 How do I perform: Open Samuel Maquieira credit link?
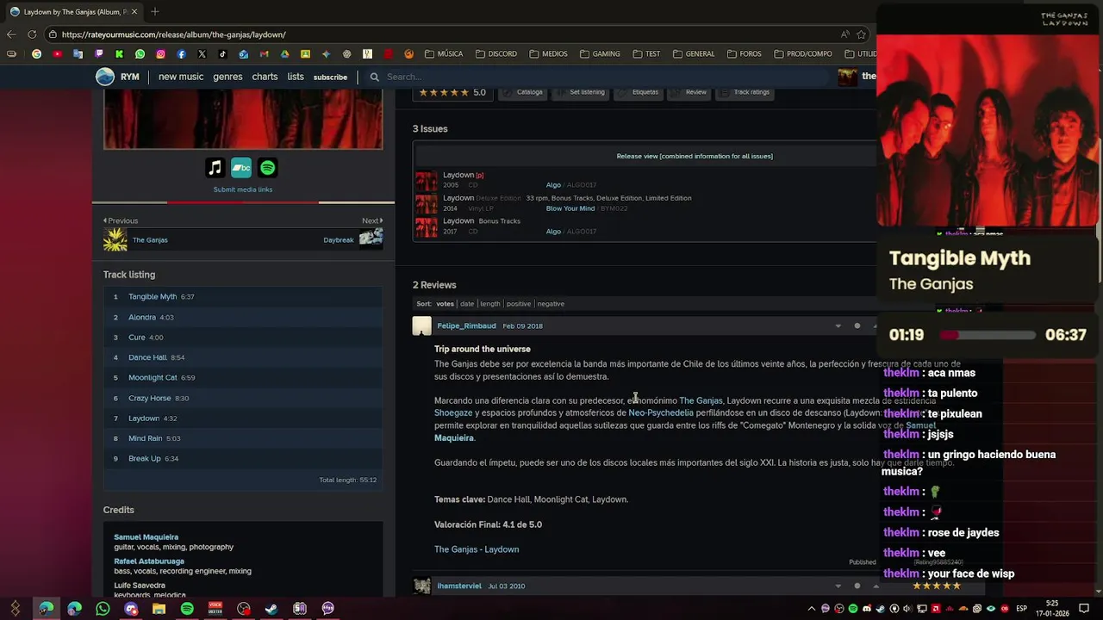pos(146,537)
